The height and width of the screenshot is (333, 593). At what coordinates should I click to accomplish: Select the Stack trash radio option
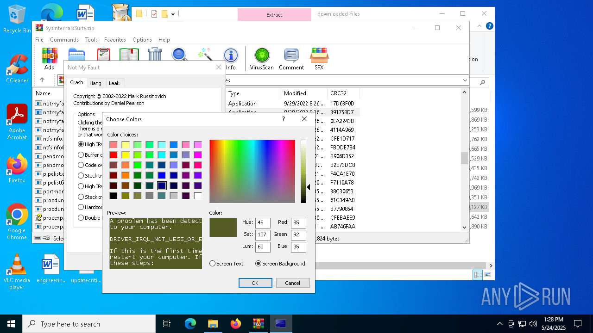coord(81,176)
